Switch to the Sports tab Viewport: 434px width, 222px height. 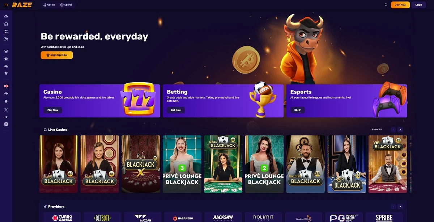[66, 5]
